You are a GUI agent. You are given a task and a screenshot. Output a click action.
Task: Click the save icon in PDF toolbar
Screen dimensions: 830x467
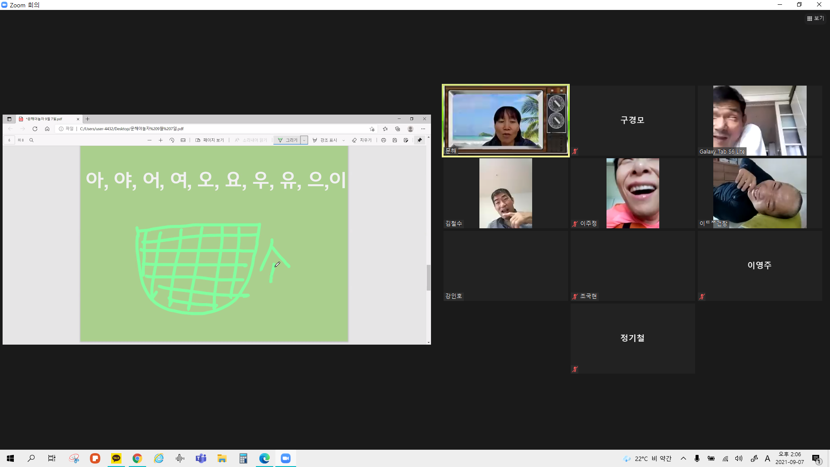point(395,140)
